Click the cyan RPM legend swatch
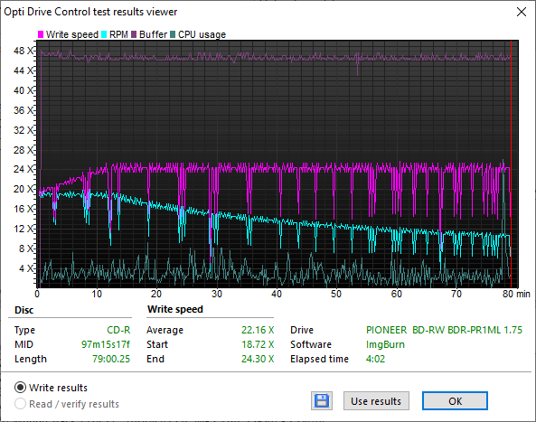536x422 pixels. tap(104, 34)
